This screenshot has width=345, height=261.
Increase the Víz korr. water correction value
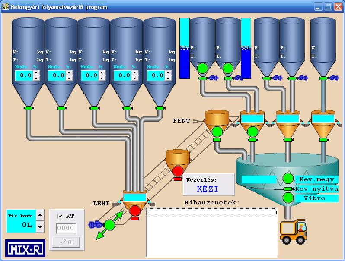40,215
